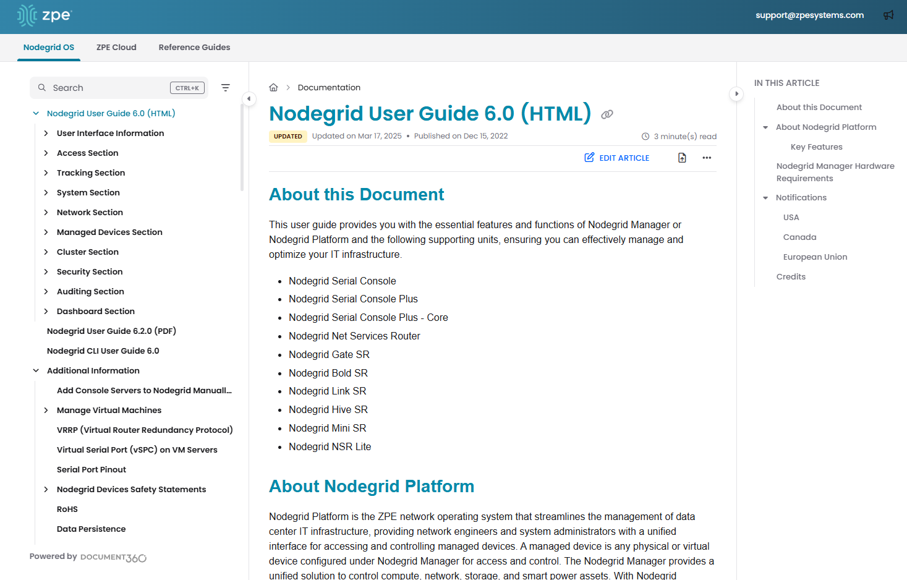Viewport: 907px width, 580px height.
Task: Expand Network Section chevron
Action: [46, 212]
